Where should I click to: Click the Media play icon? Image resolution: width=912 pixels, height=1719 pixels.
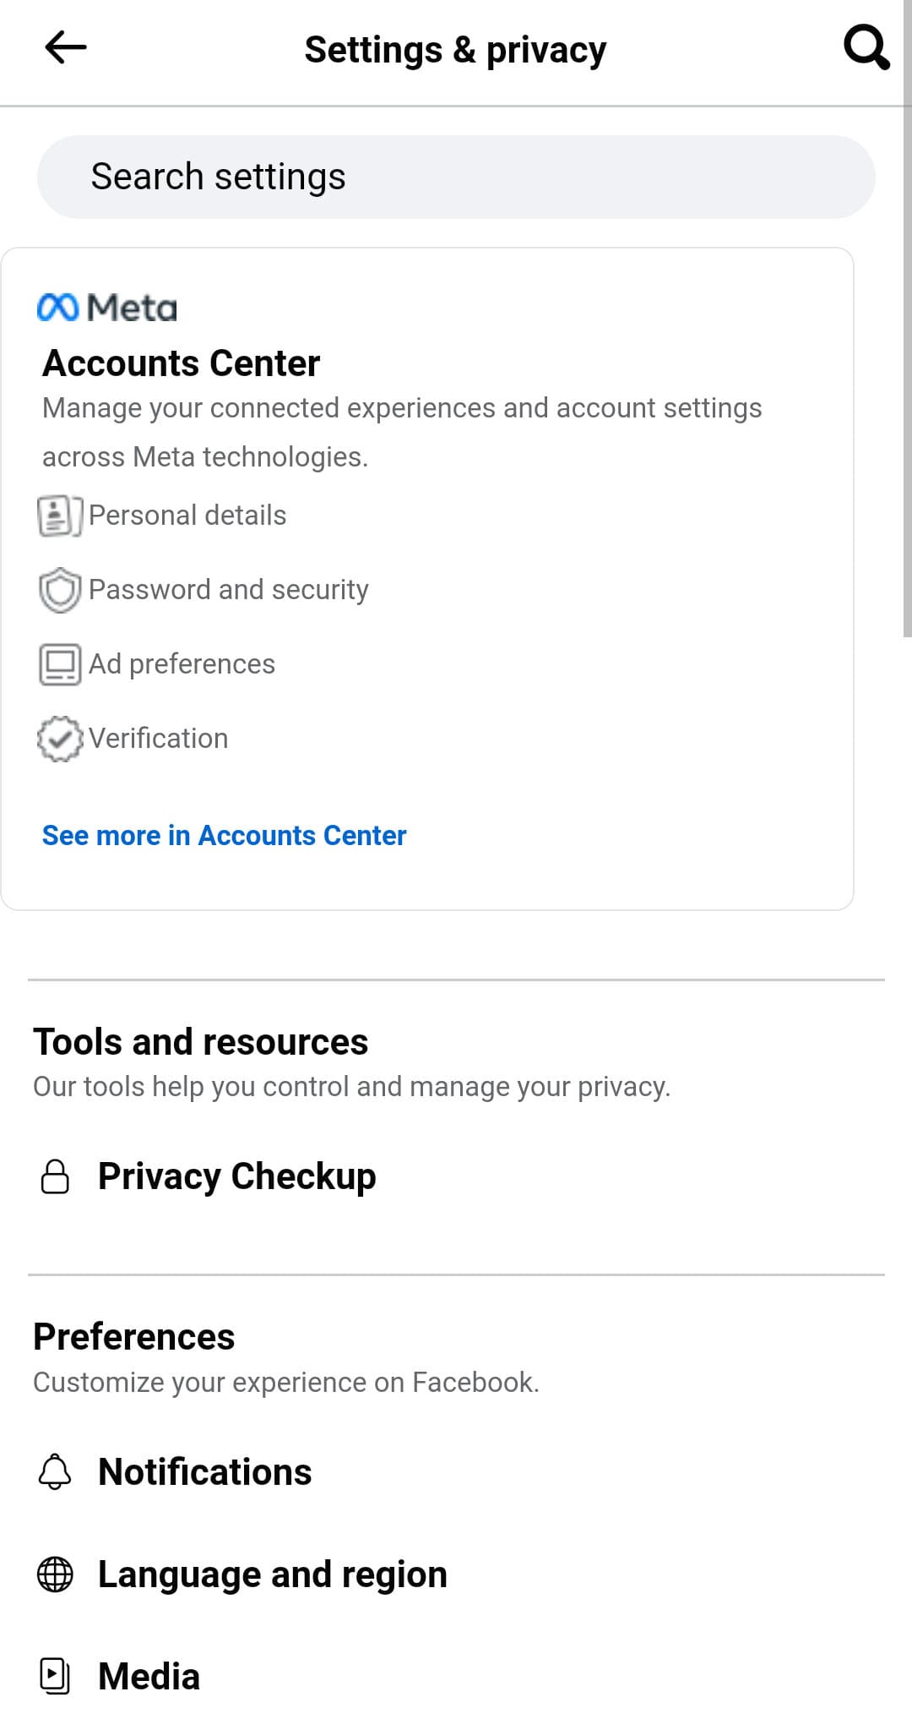click(x=55, y=1676)
